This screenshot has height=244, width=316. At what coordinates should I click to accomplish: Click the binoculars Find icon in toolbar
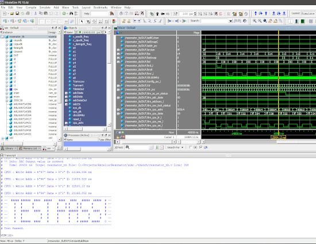(x=71, y=14)
